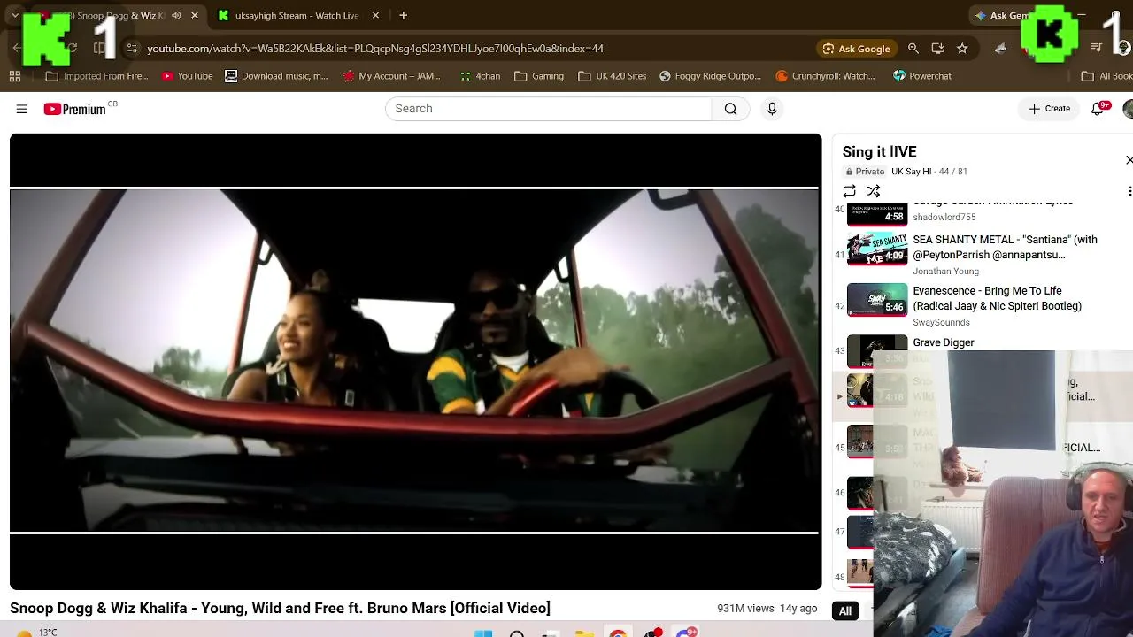Select SEA SHANTY METAL Santiana playlist title
1133x637 pixels.
point(1005,247)
